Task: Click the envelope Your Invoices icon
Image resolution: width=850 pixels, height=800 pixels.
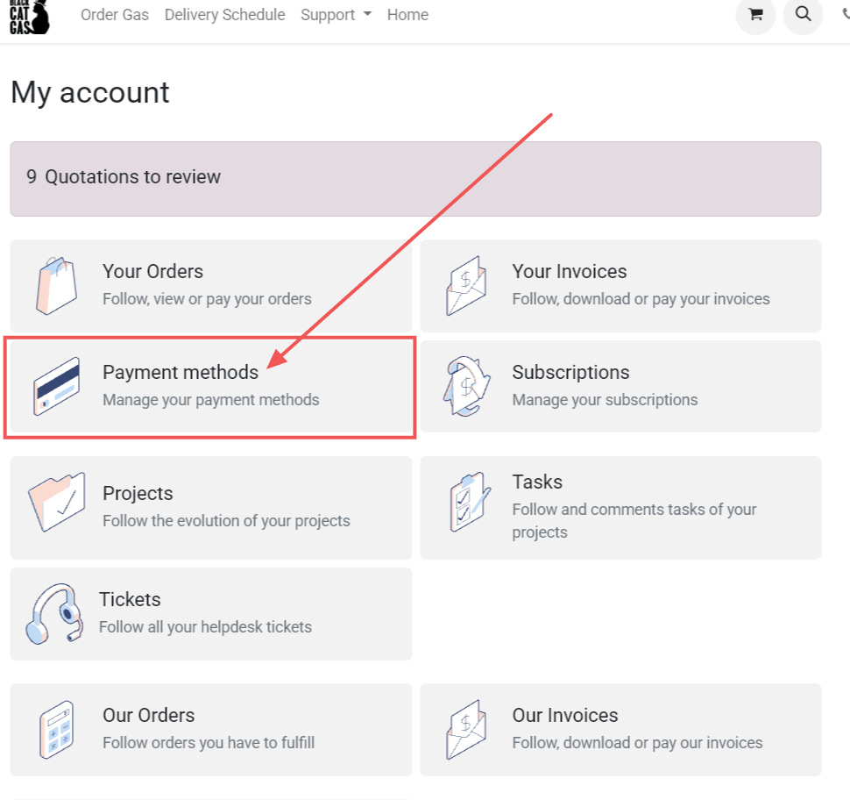Action: tap(466, 285)
